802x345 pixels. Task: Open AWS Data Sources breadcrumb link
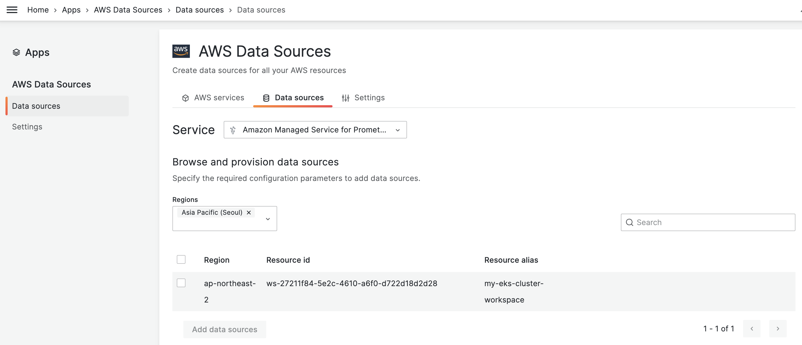click(128, 10)
